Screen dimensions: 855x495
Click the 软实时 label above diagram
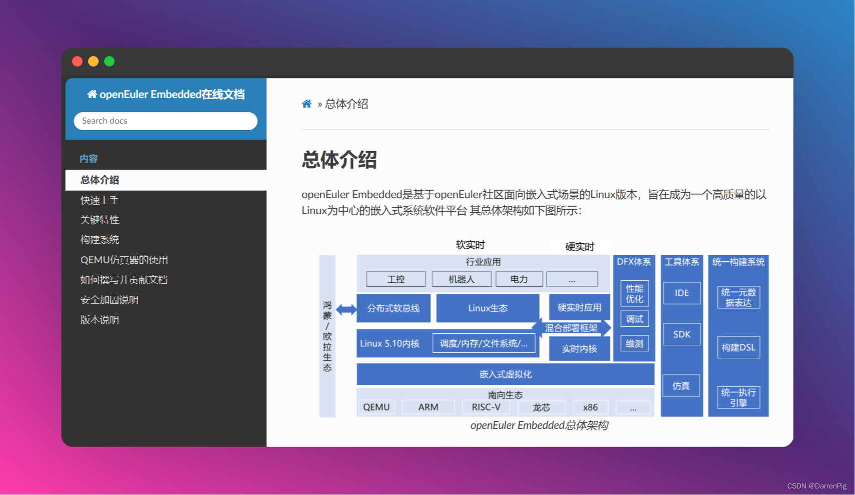coord(470,245)
